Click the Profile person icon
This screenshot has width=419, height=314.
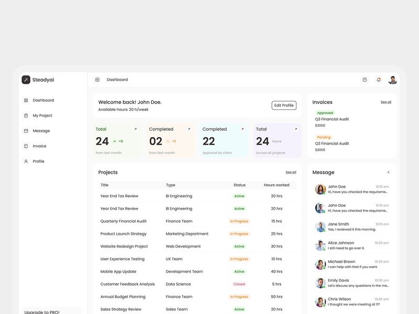click(26, 161)
